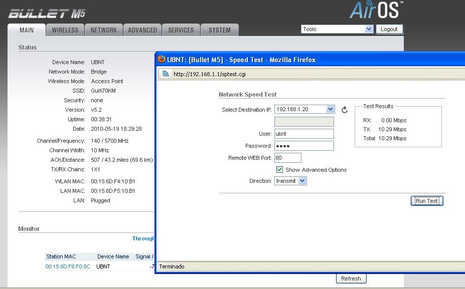Open the Tools dropdown menu

[337, 29]
